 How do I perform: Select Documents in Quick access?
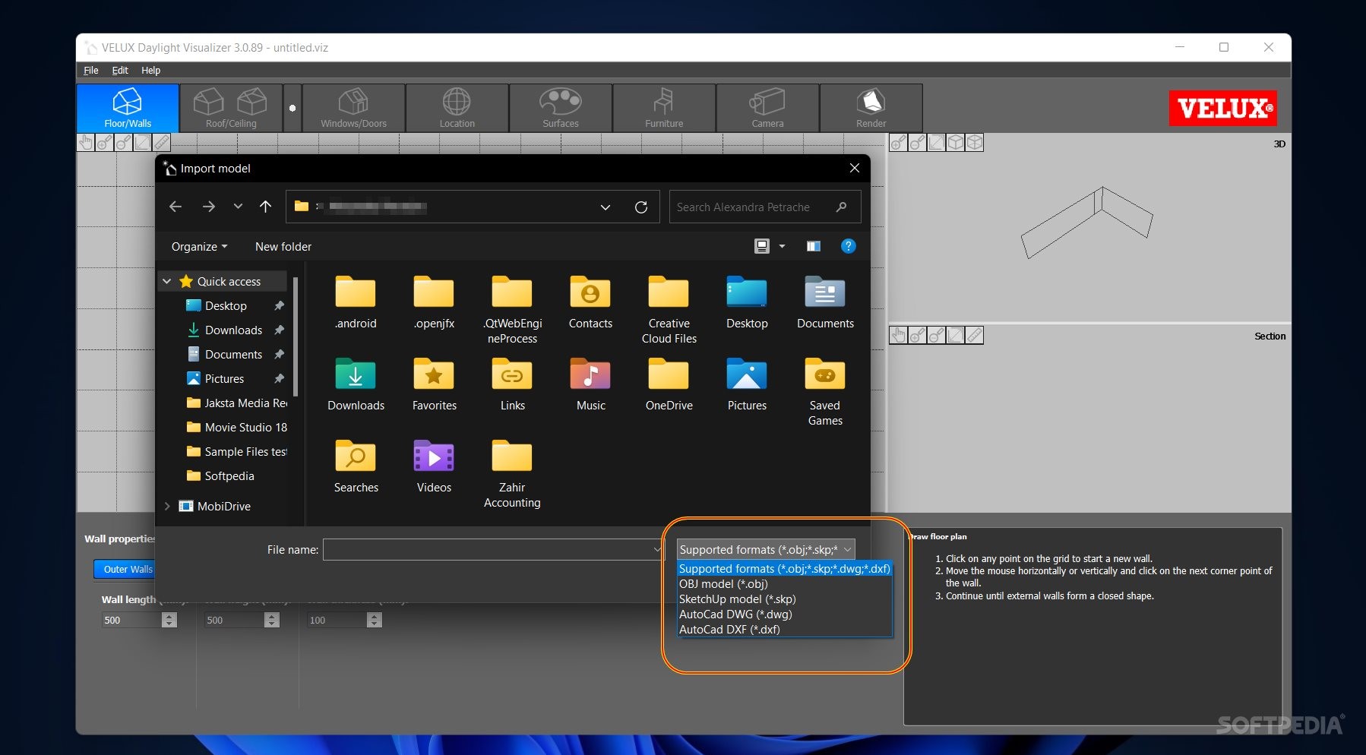coord(233,354)
